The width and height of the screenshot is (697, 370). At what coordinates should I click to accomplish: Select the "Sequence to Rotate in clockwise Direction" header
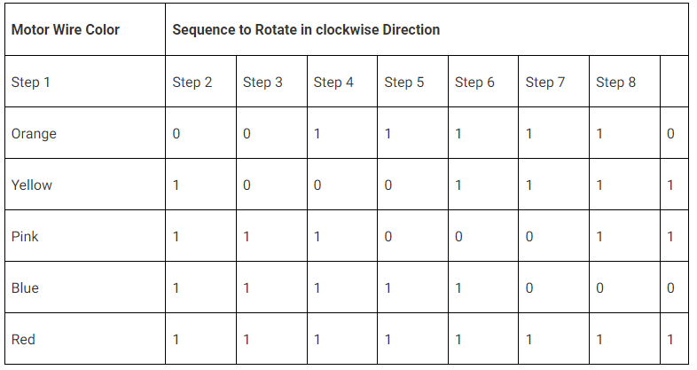(306, 29)
